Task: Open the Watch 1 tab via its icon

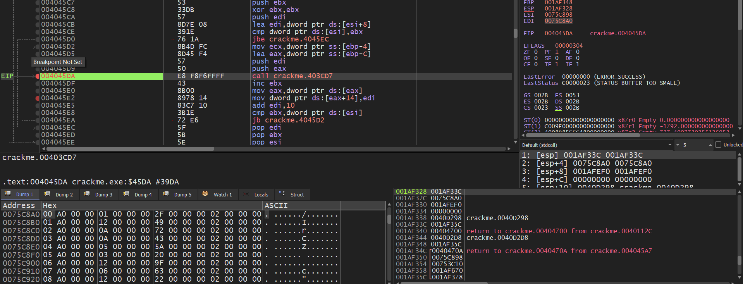Action: 205,194
